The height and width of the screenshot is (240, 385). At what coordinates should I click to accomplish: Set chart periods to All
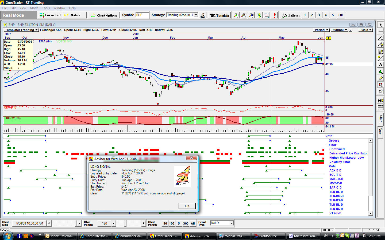pyautogui.click(x=193, y=223)
